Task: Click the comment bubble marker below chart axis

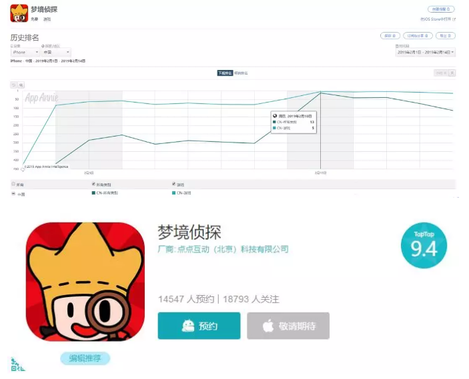Action: click(x=23, y=170)
